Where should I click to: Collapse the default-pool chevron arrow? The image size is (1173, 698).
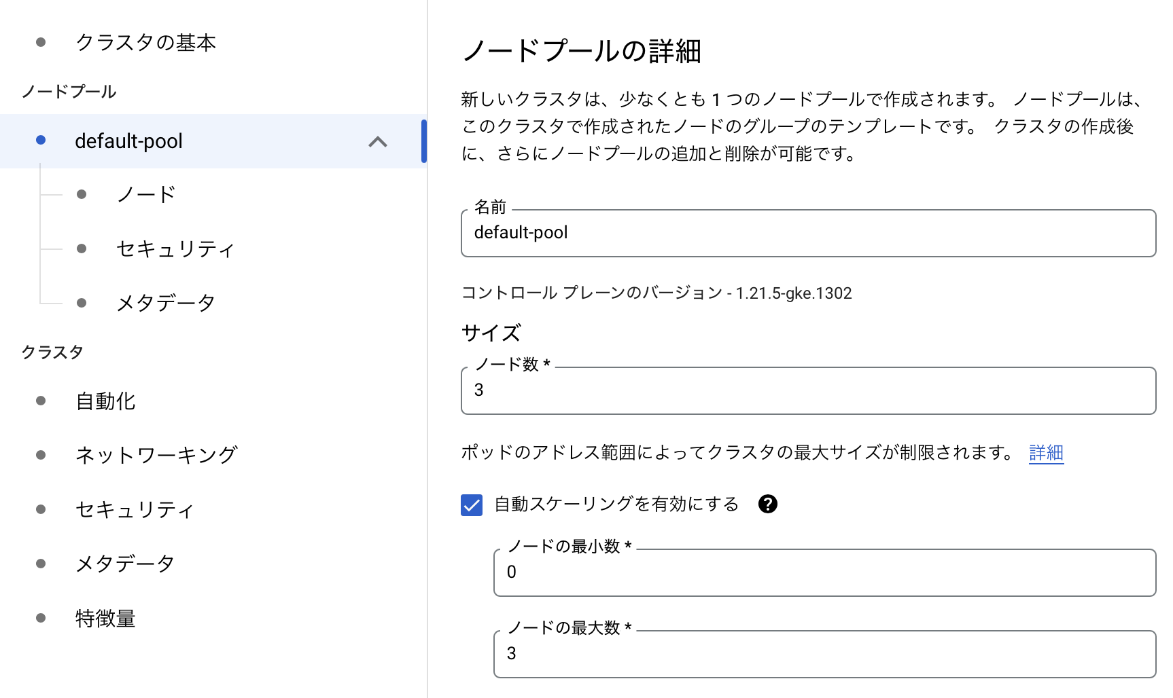click(x=377, y=141)
